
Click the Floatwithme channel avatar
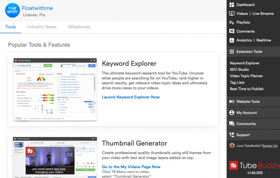(x=12, y=10)
